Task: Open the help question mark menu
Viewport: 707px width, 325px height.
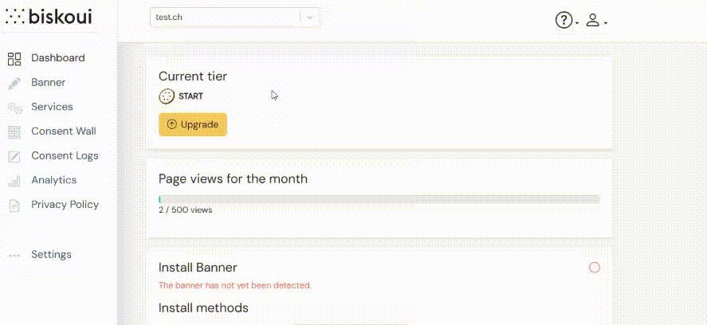Action: 564,21
